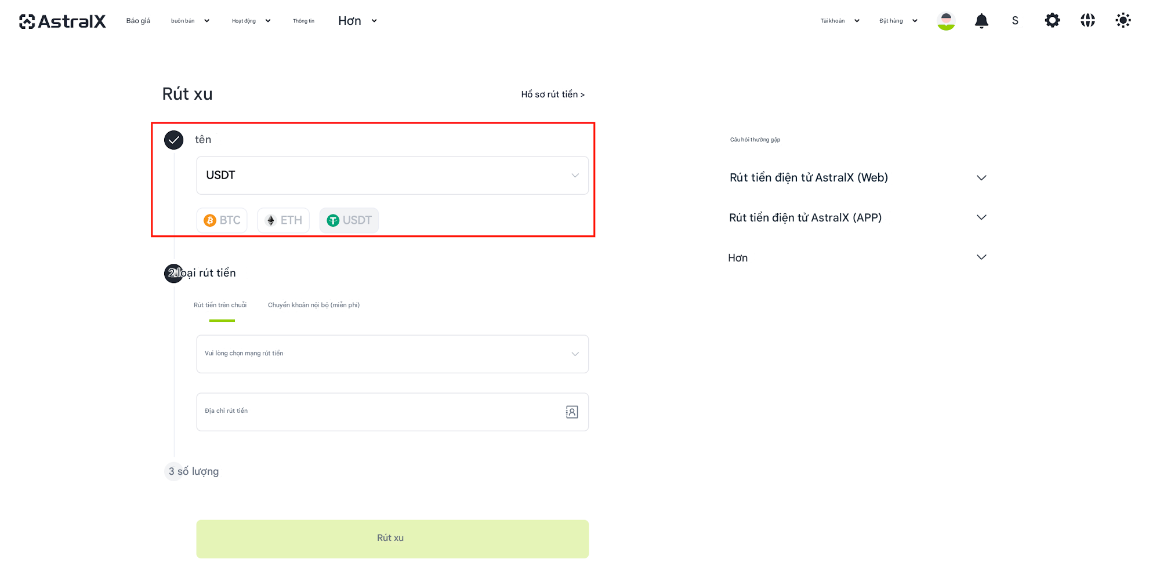Open the USDT coin dropdown

pos(393,175)
